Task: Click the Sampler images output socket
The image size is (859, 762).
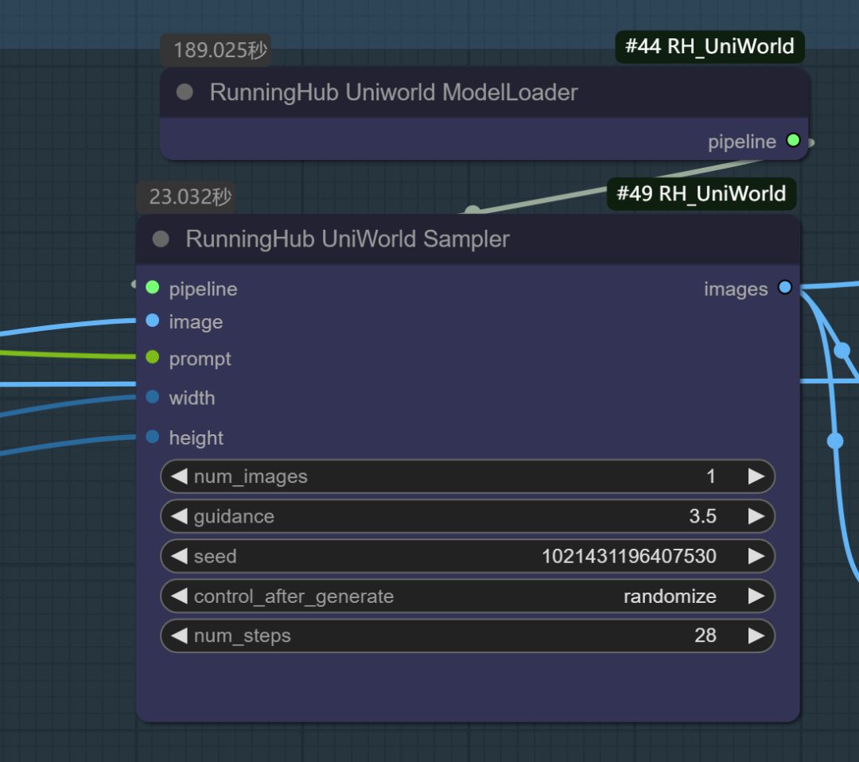Action: (785, 287)
